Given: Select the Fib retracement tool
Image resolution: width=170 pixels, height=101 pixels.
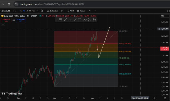Looking at the screenshot, I should [60, 20].
